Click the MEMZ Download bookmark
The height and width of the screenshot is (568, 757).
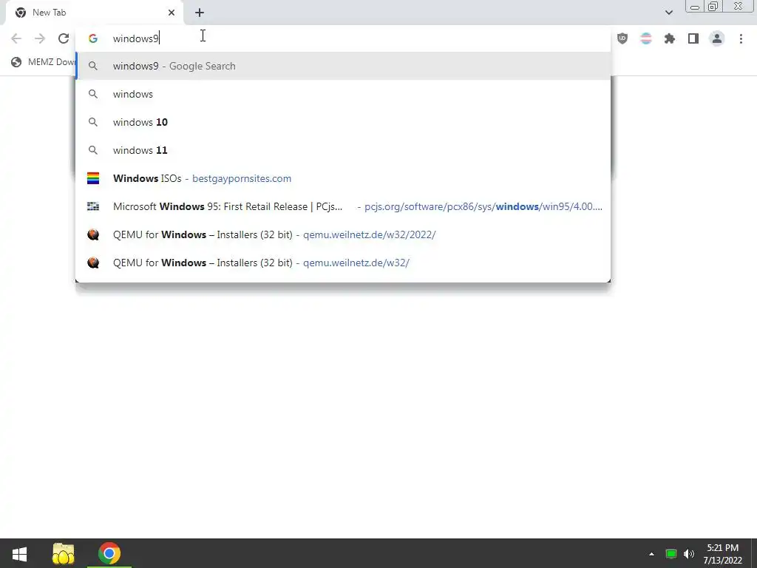coord(44,62)
